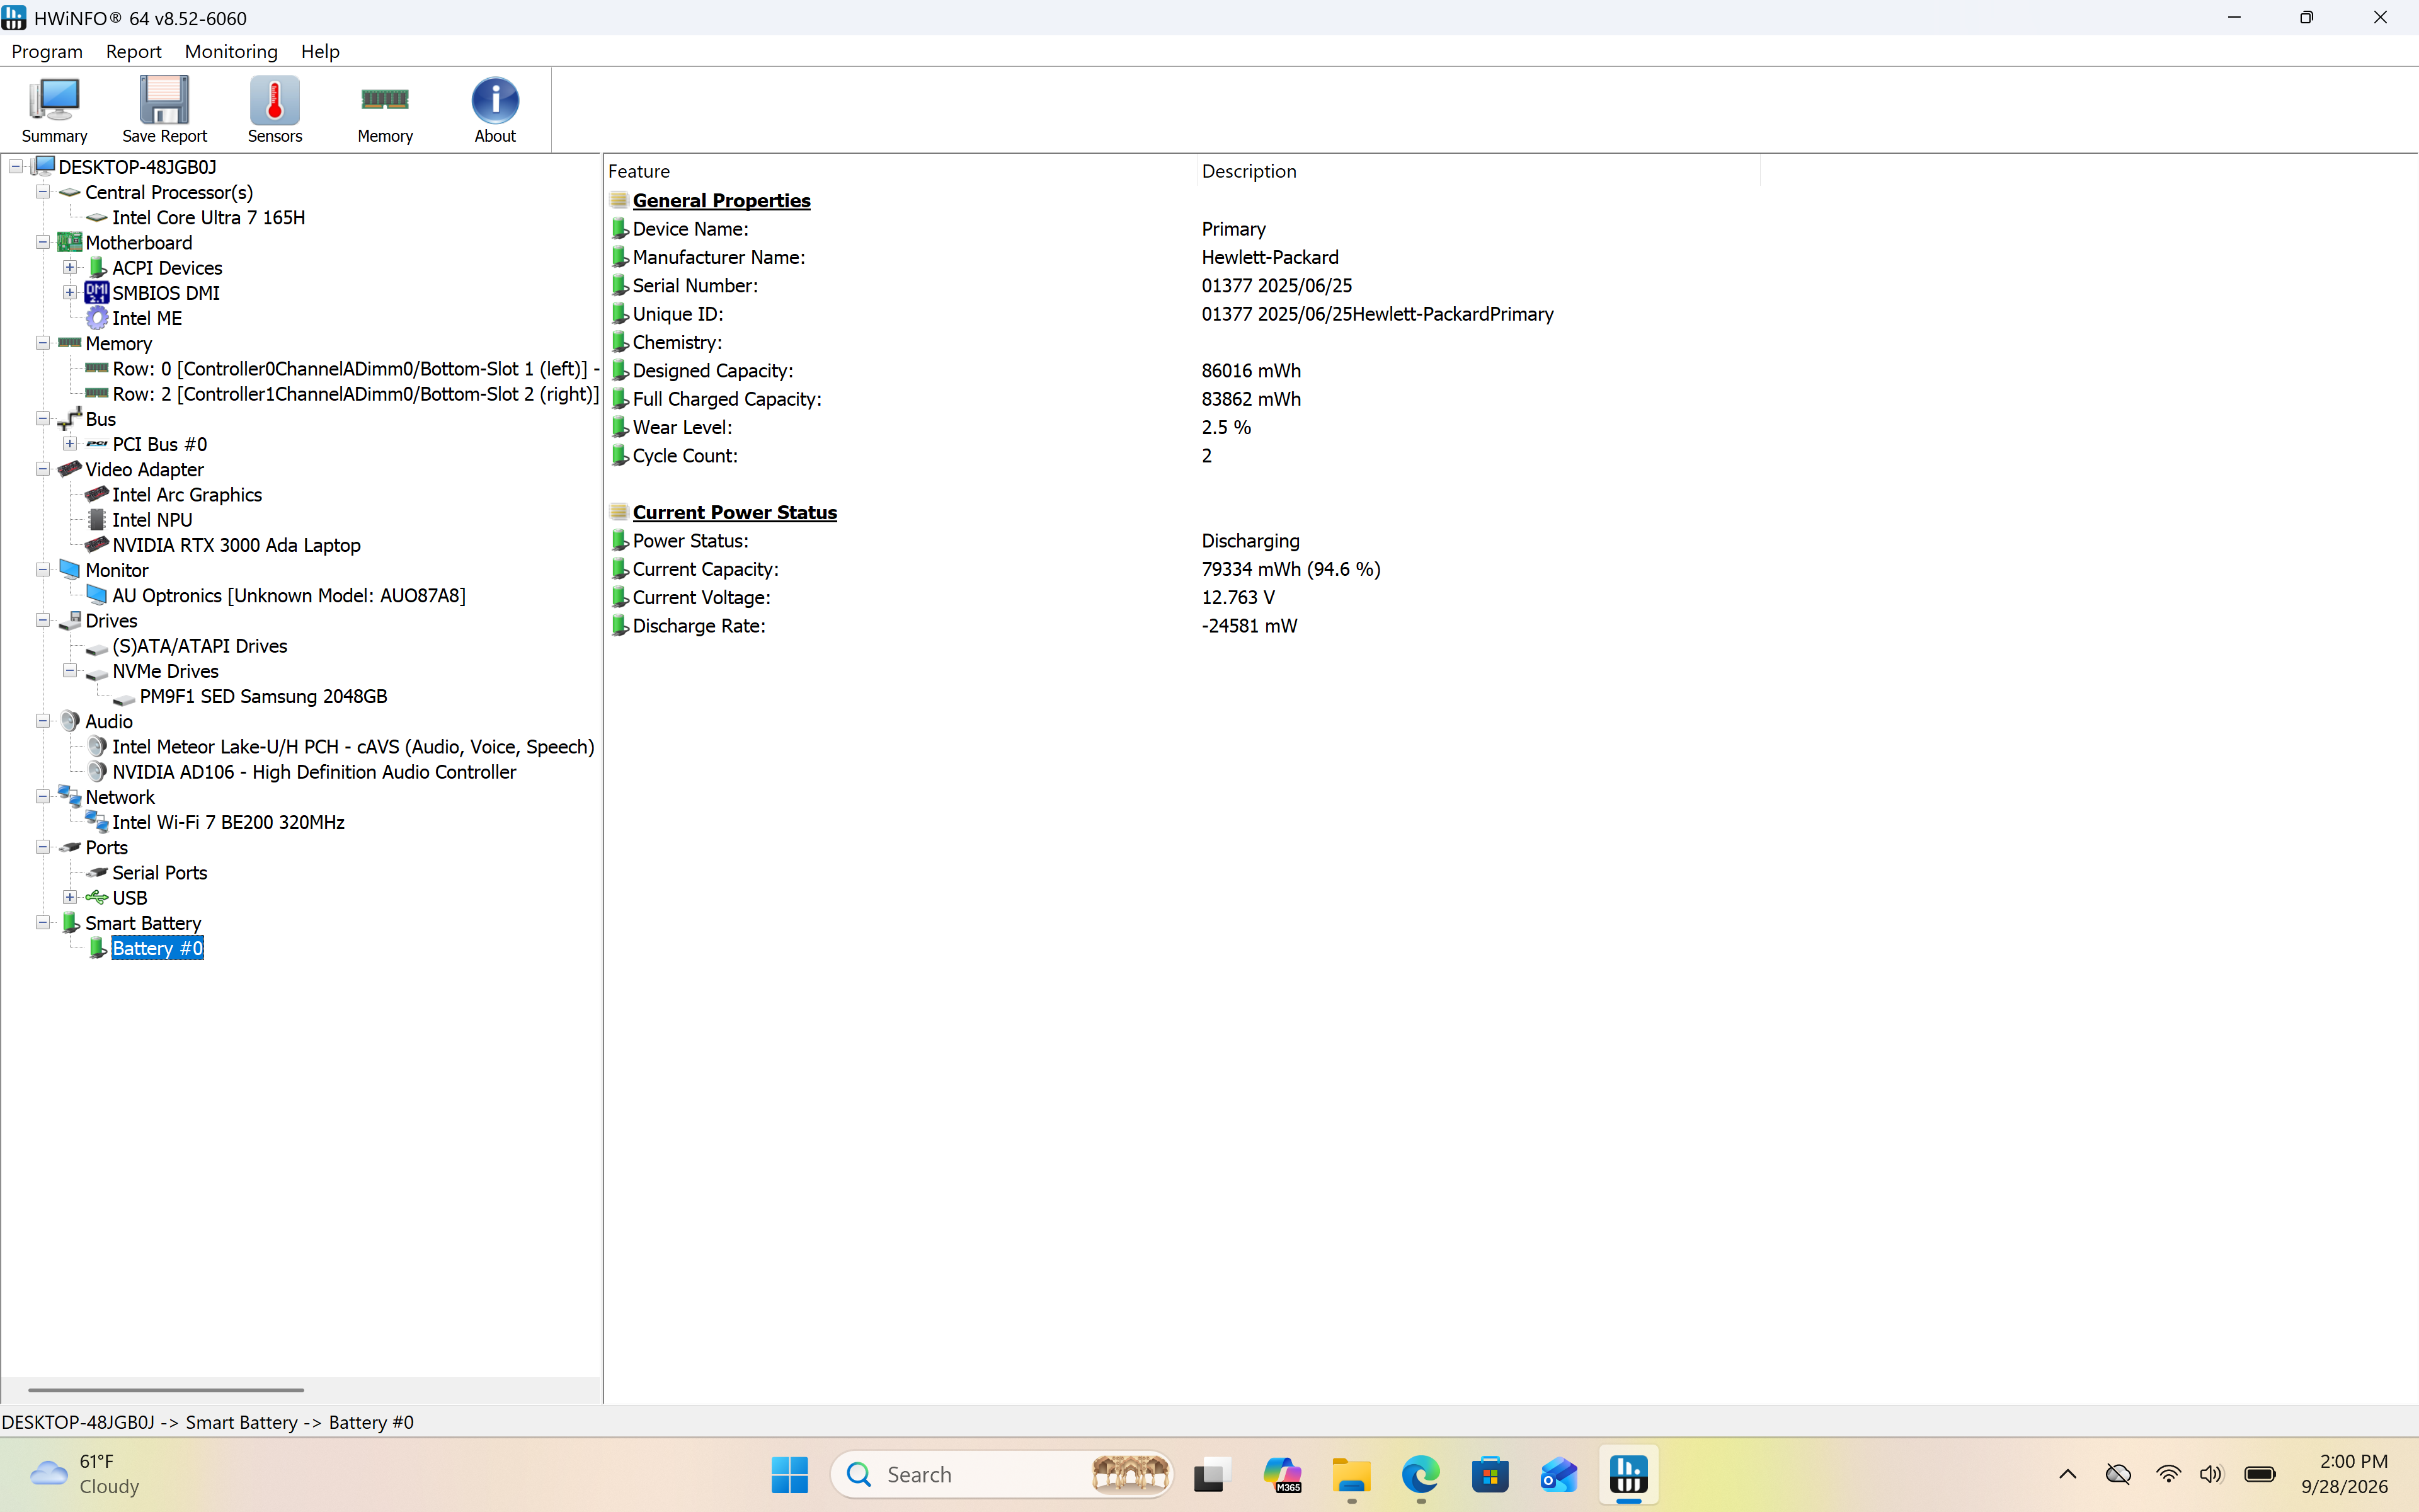Open the Monitoring menu

[231, 51]
